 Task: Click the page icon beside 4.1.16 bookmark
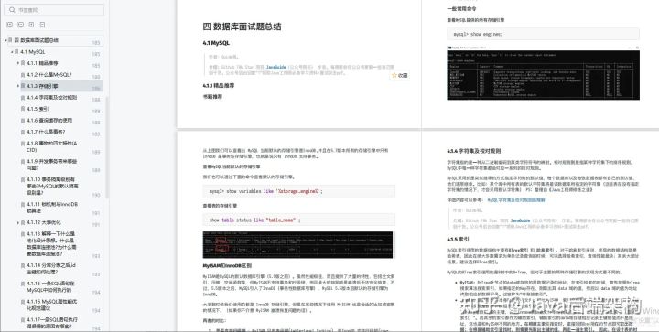coord(23,302)
